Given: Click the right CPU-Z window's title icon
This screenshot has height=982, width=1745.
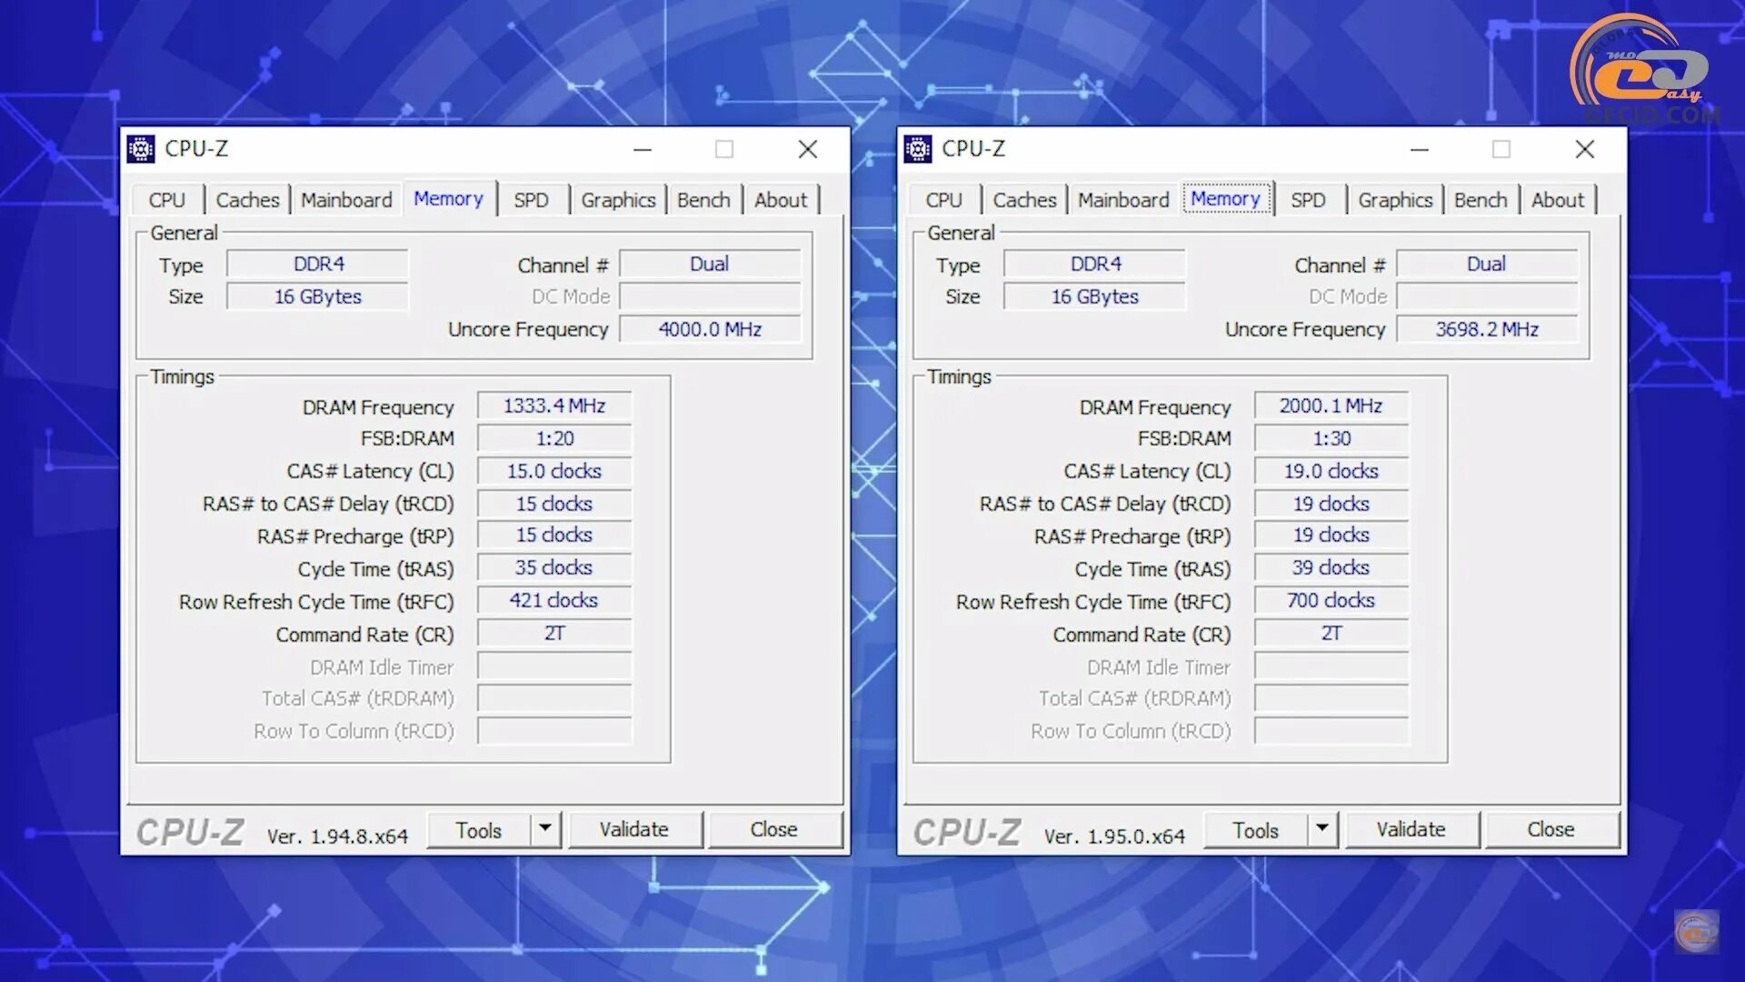Looking at the screenshot, I should pyautogui.click(x=918, y=148).
